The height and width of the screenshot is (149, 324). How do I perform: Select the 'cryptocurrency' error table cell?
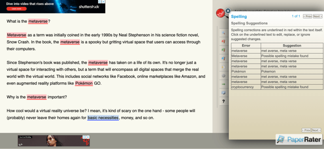point(246,87)
